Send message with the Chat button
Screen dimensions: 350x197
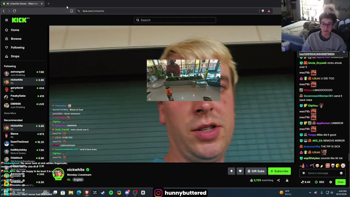coord(340,182)
